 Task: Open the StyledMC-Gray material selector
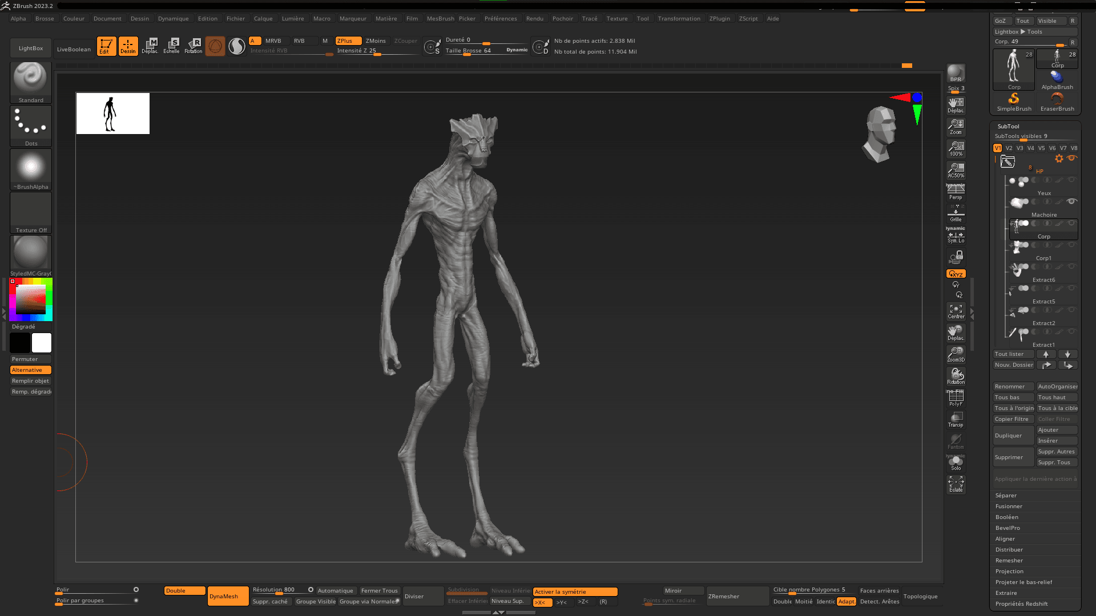tap(31, 256)
